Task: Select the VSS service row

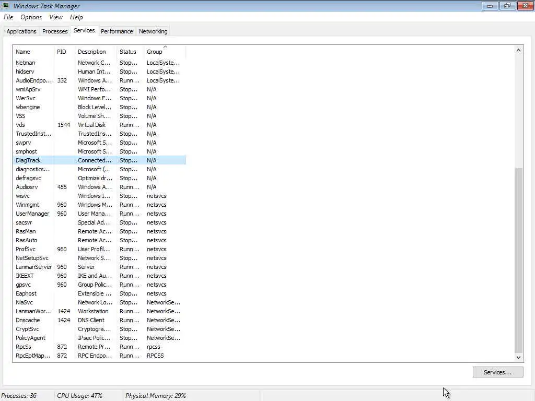Action: pos(100,116)
